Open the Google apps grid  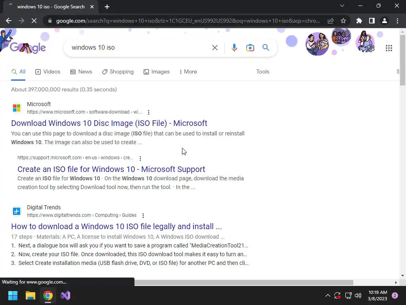389,48
